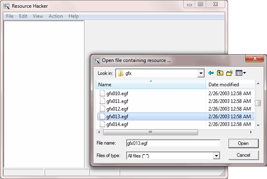Viewport: 267px width, 179px height.
Task: Click the file list scroll up arrow
Action: 258,83
